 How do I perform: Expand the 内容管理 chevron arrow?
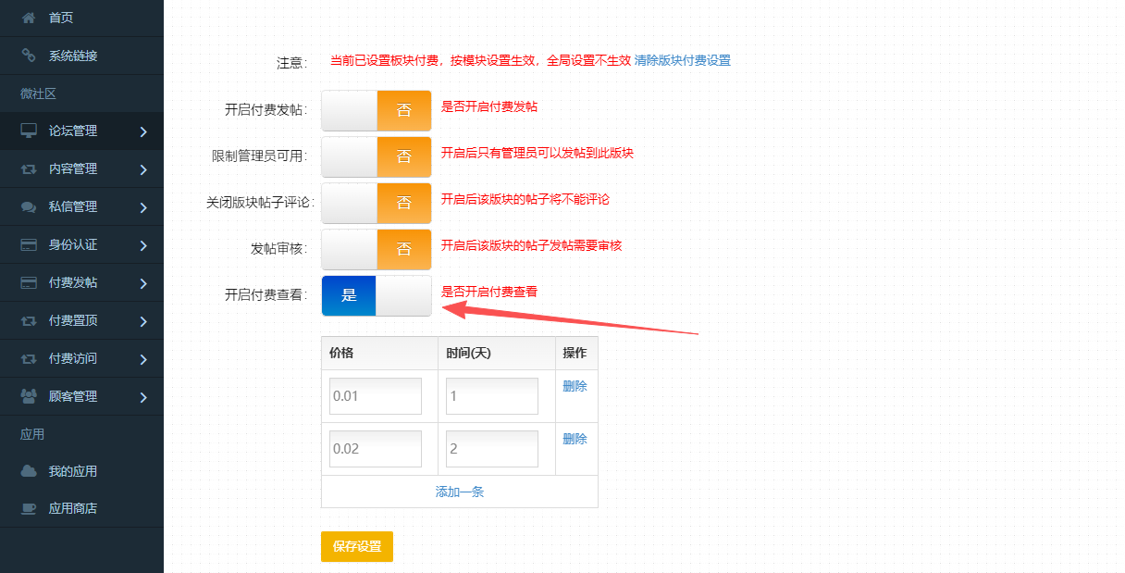point(143,169)
